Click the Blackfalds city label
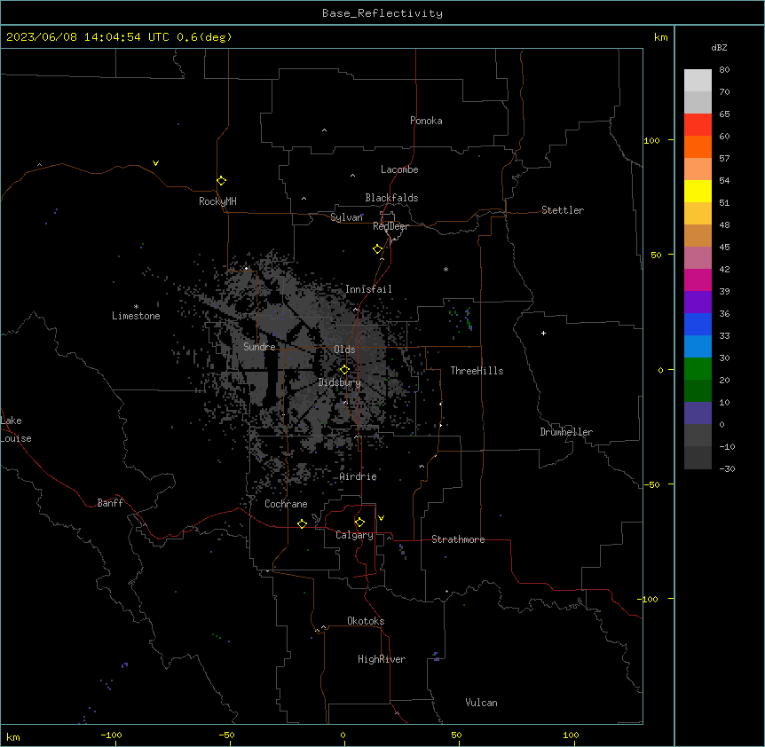 click(391, 198)
